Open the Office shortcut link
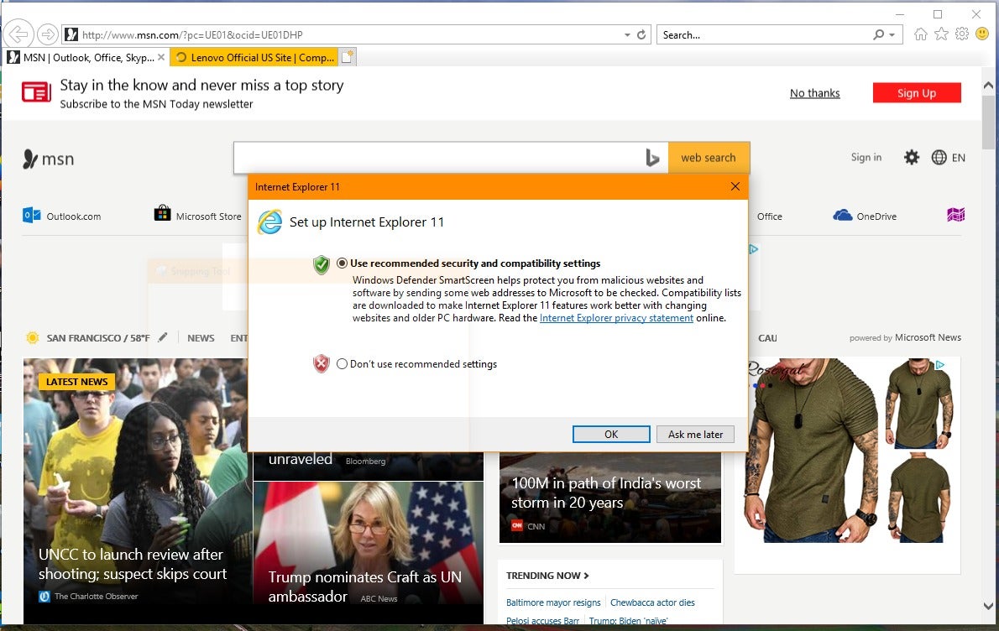The height and width of the screenshot is (631, 999). coord(769,216)
